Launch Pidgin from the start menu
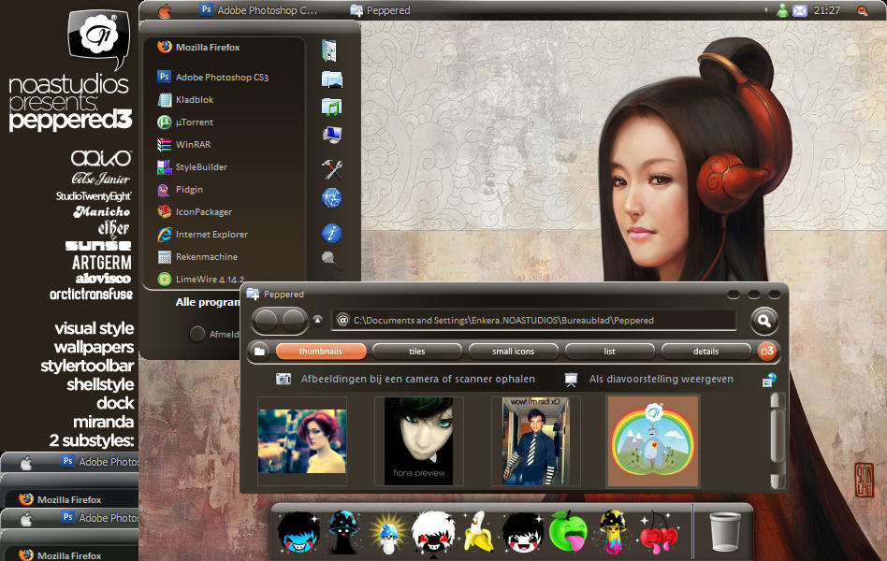 (x=189, y=190)
